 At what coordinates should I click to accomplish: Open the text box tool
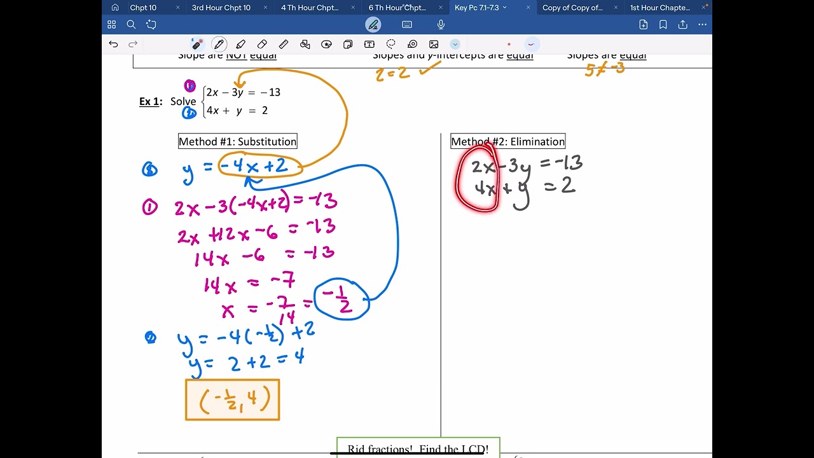[x=369, y=44]
